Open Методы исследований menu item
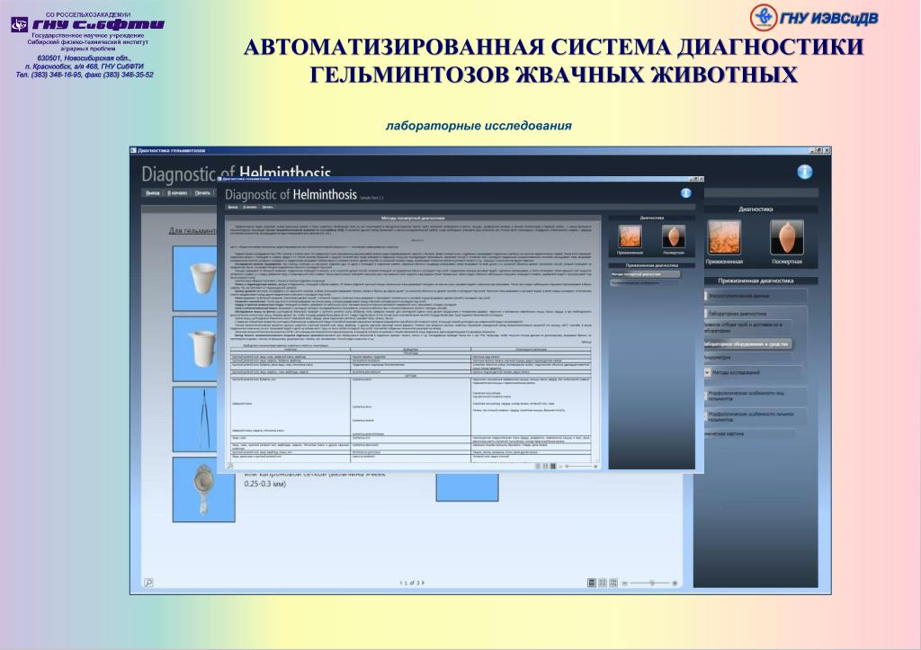This screenshot has width=921, height=650. coord(736,372)
